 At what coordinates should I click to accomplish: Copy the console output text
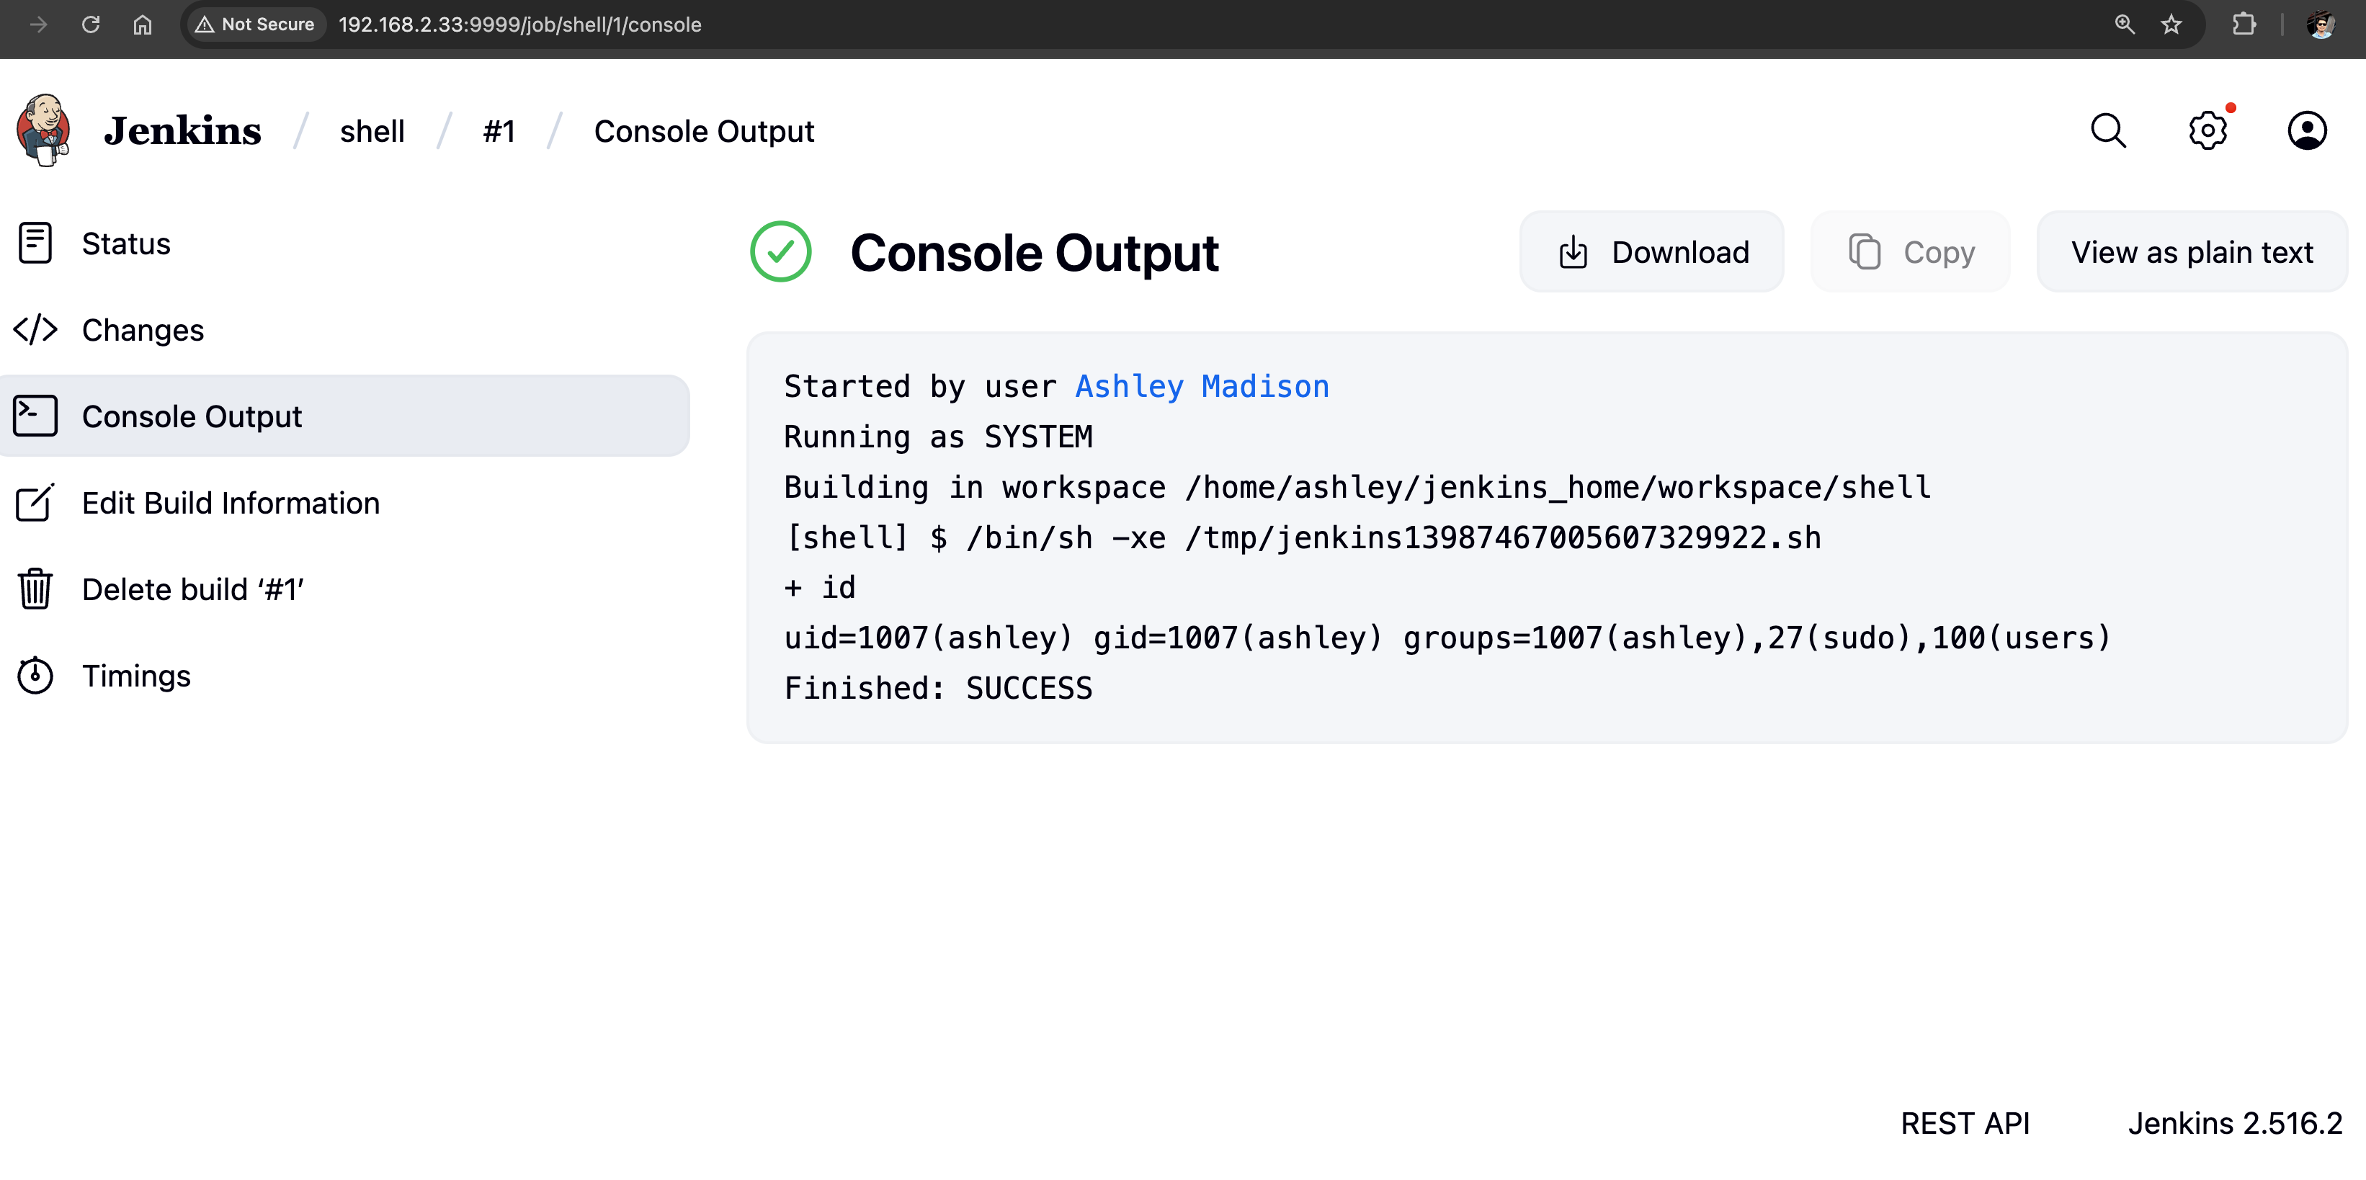(x=1911, y=253)
